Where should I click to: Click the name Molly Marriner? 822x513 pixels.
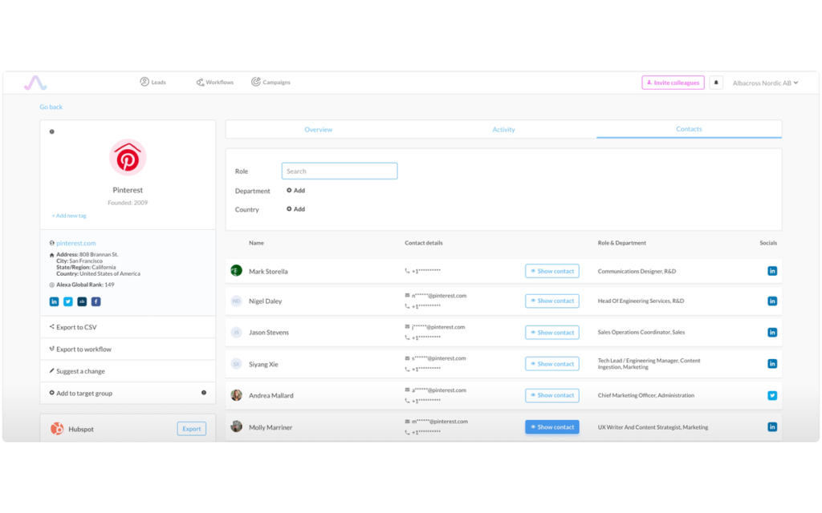tap(271, 428)
